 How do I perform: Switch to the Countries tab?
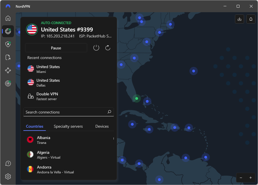coord(34,127)
